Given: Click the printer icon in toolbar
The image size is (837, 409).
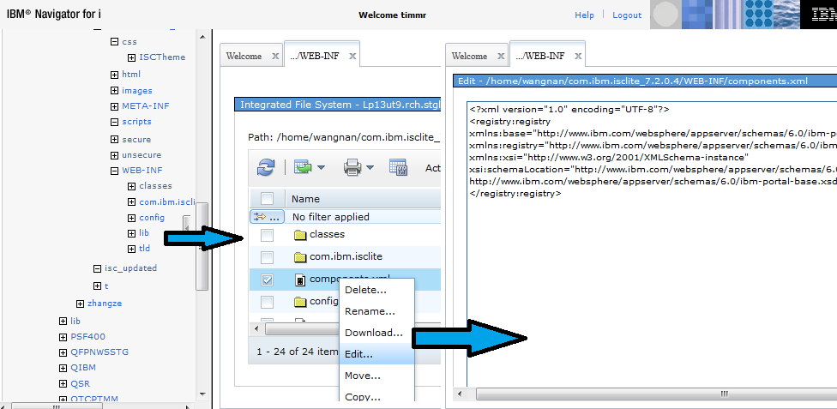Looking at the screenshot, I should tap(352, 167).
